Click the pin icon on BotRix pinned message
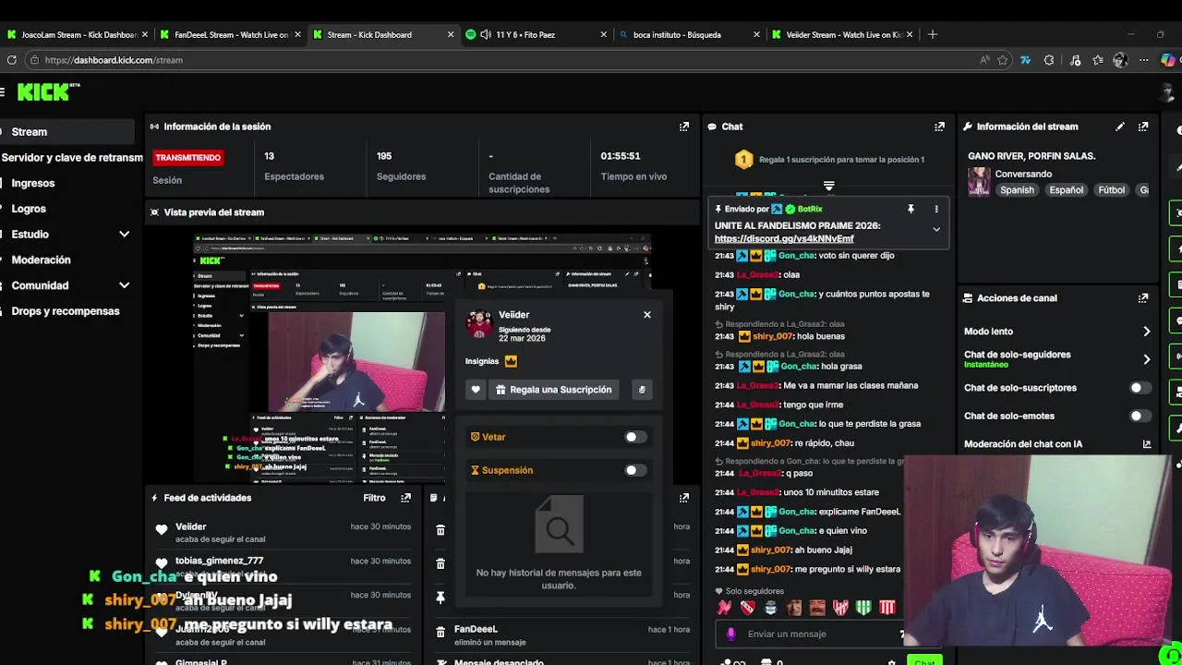This screenshot has height=665, width=1182. click(911, 210)
